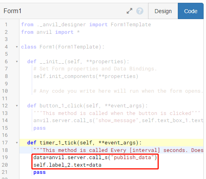This screenshot has width=206, height=179.
Task: Place cursor on the final pass statement
Action: pyautogui.click(x=39, y=172)
